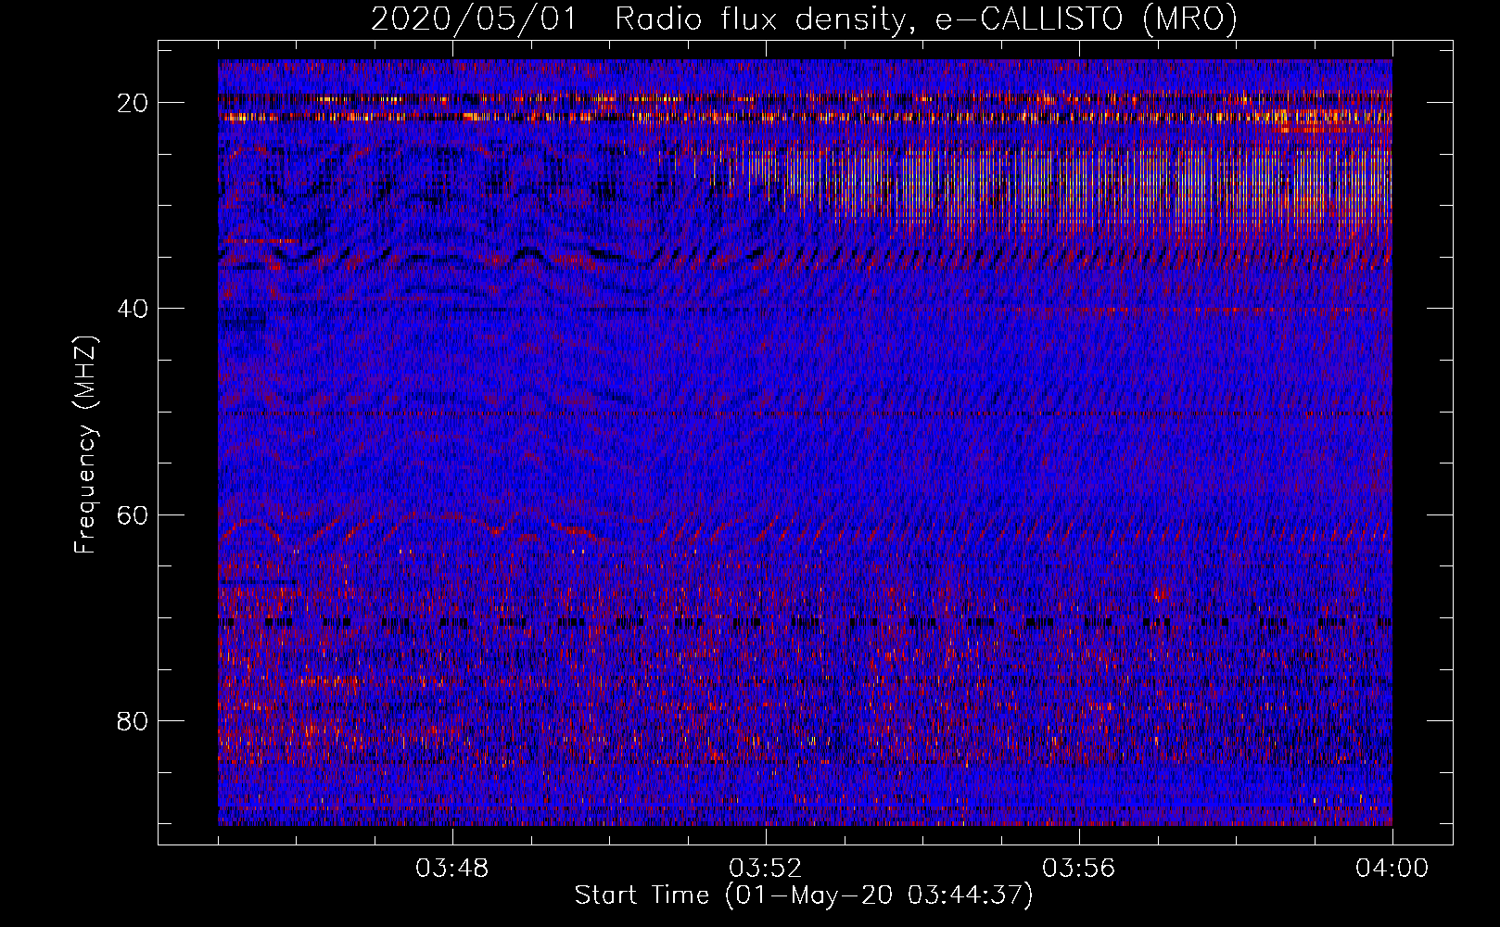Click the 03:56 time tick label
Screen dimensions: 1500x927
click(1079, 869)
